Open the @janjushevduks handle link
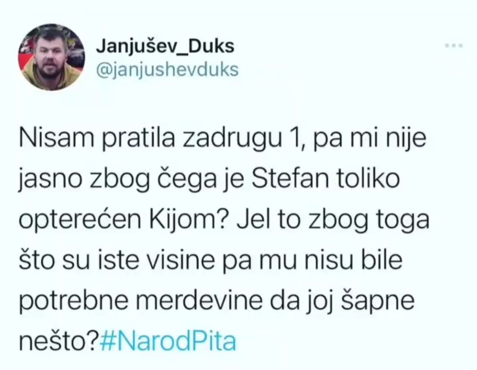Screen dimensions: 477x370 [167, 70]
